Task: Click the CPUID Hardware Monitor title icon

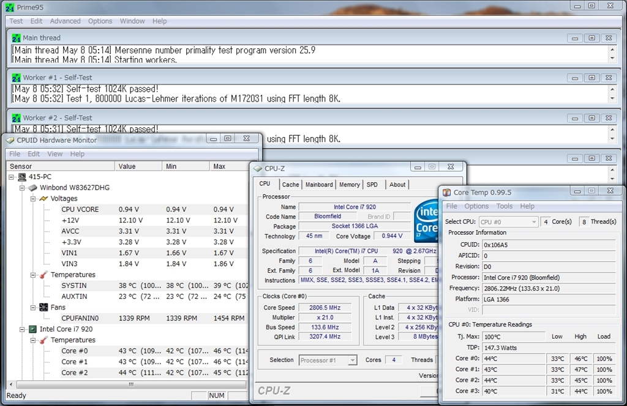Action: [x=10, y=140]
